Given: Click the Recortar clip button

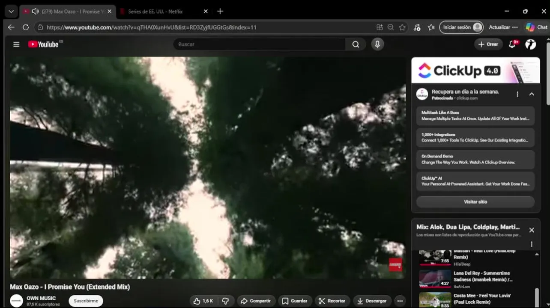Looking at the screenshot, I should click(x=332, y=301).
